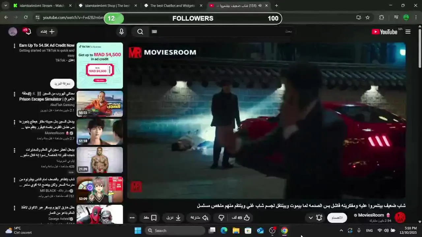Bookmark this page with the star icon
Screen dimensions: 422x237
[368, 17]
